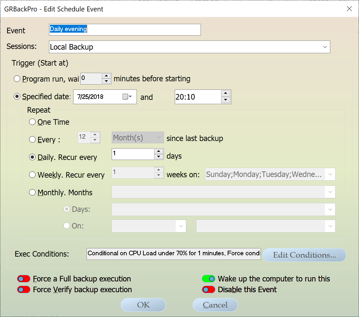Image resolution: width=359 pixels, height=317 pixels.
Task: Open the calendar picker for Specified date
Action: (x=127, y=97)
